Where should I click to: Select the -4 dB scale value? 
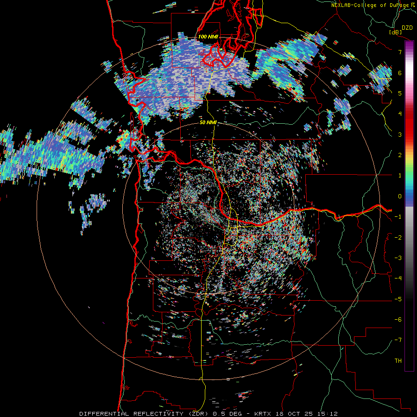click(398, 278)
